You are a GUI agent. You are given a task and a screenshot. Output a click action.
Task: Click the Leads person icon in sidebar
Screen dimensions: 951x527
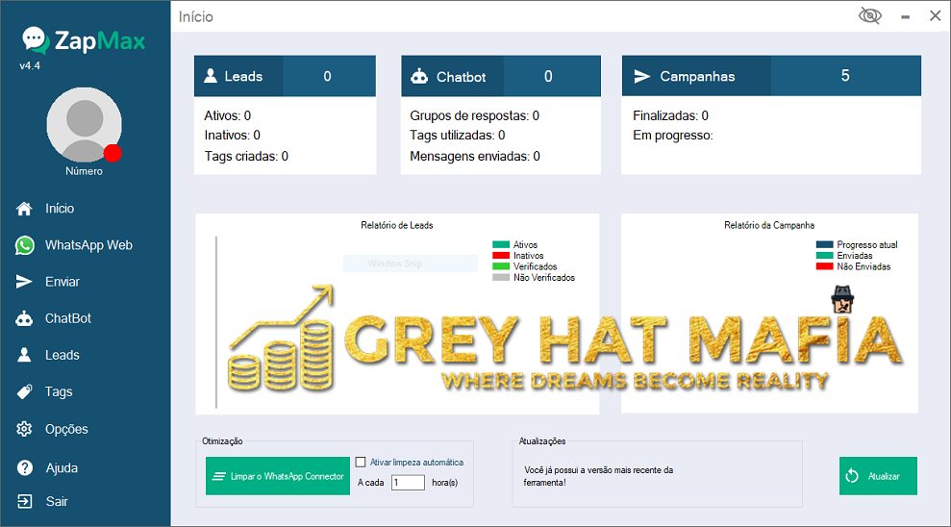coord(24,355)
